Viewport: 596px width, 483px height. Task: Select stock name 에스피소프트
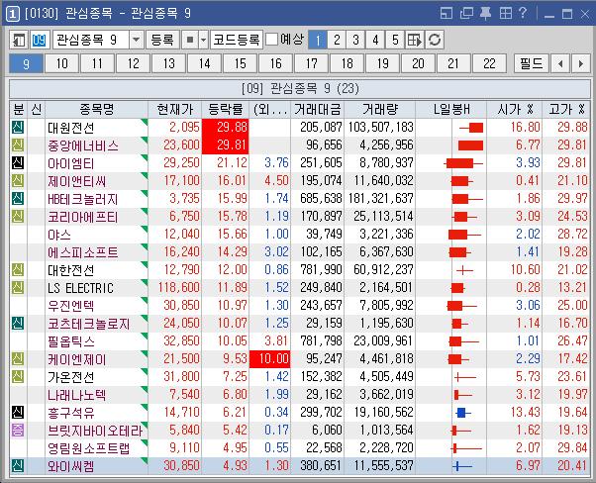82,252
